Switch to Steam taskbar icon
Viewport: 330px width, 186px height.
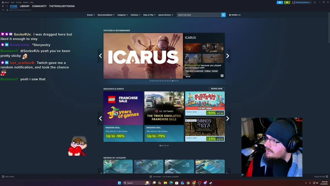click(211, 183)
